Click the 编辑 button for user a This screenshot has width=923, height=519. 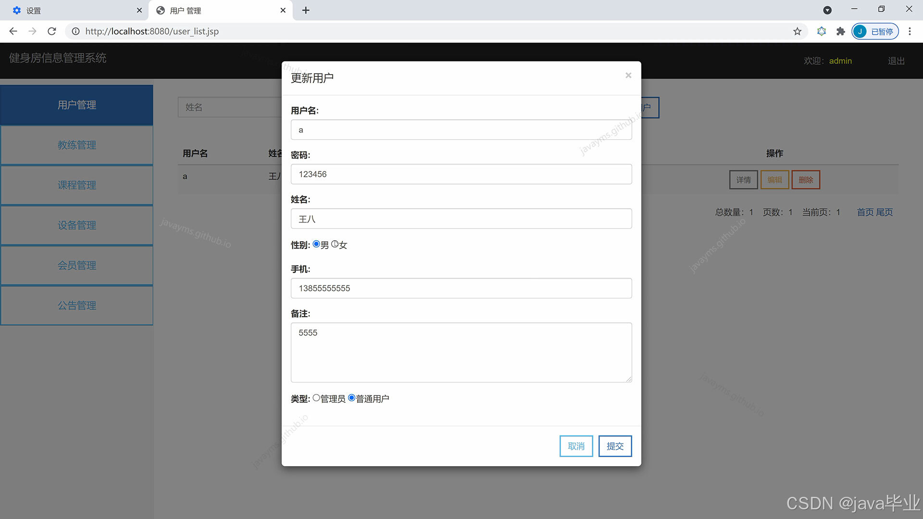coord(774,180)
